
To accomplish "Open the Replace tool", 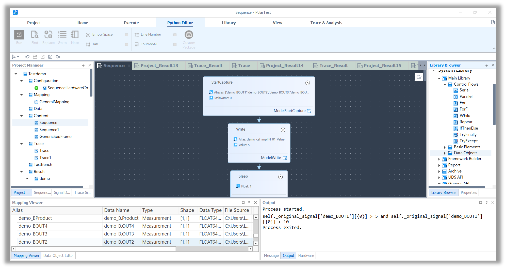I will click(x=48, y=35).
